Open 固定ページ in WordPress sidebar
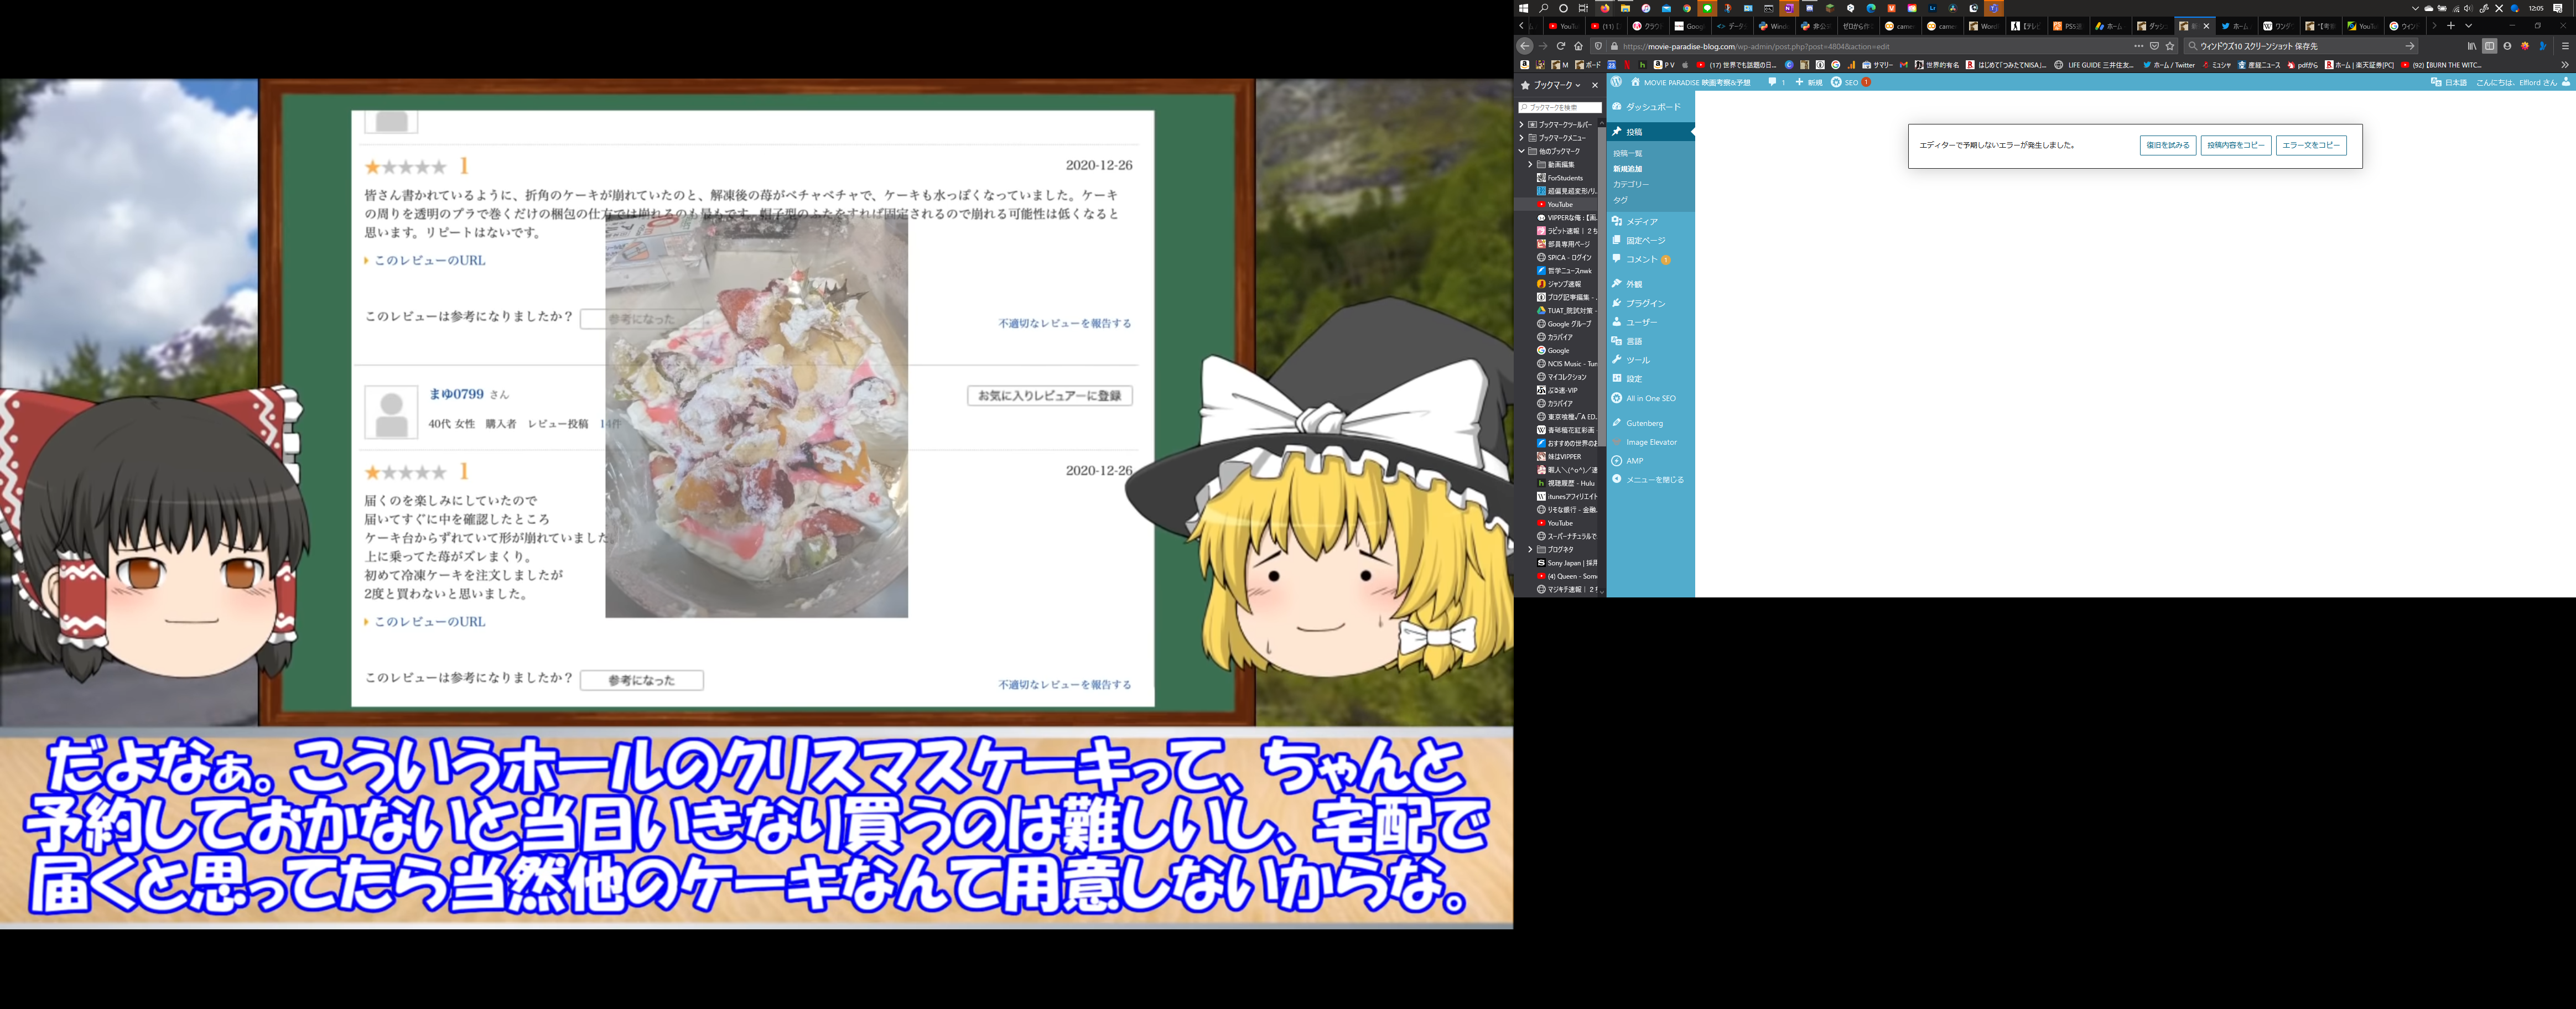Viewport: 2576px width, 1009px height. 1650,241
